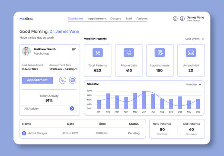Click the Statistic heading

coord(93,84)
